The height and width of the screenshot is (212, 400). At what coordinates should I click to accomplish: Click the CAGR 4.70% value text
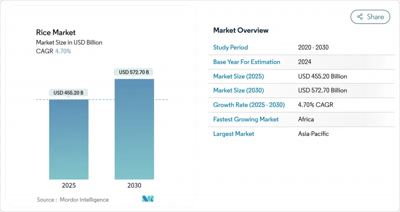(62, 51)
